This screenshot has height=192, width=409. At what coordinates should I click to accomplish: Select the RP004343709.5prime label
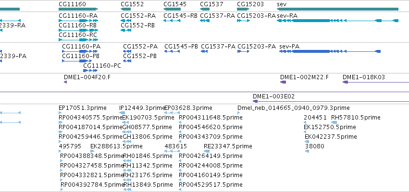[211, 137]
